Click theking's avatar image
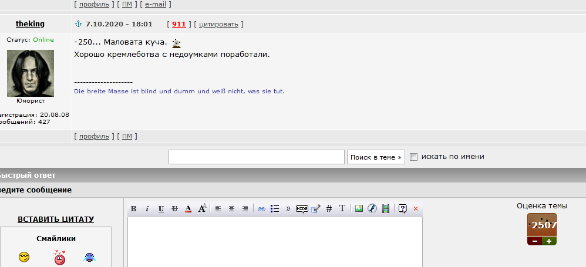 pos(31,73)
